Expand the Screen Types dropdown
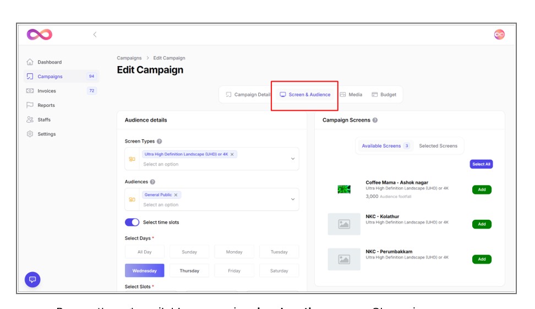The height and width of the screenshot is (309, 535). click(x=292, y=159)
